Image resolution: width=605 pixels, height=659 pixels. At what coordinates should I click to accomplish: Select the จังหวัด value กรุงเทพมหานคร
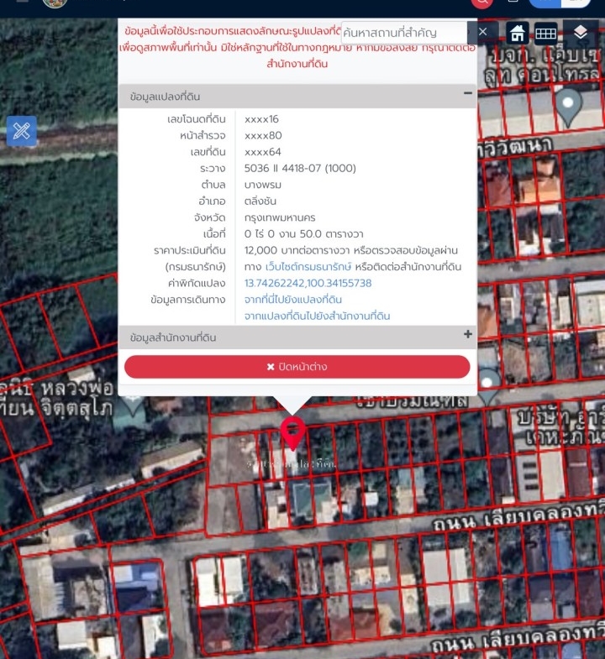click(x=280, y=217)
